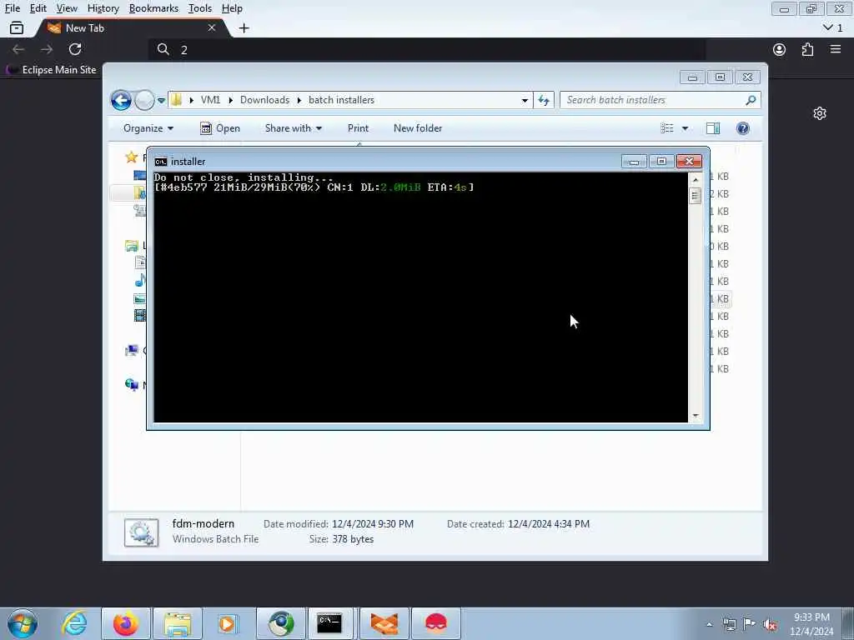Click the fdm-modern batch file thumbnail

click(142, 532)
